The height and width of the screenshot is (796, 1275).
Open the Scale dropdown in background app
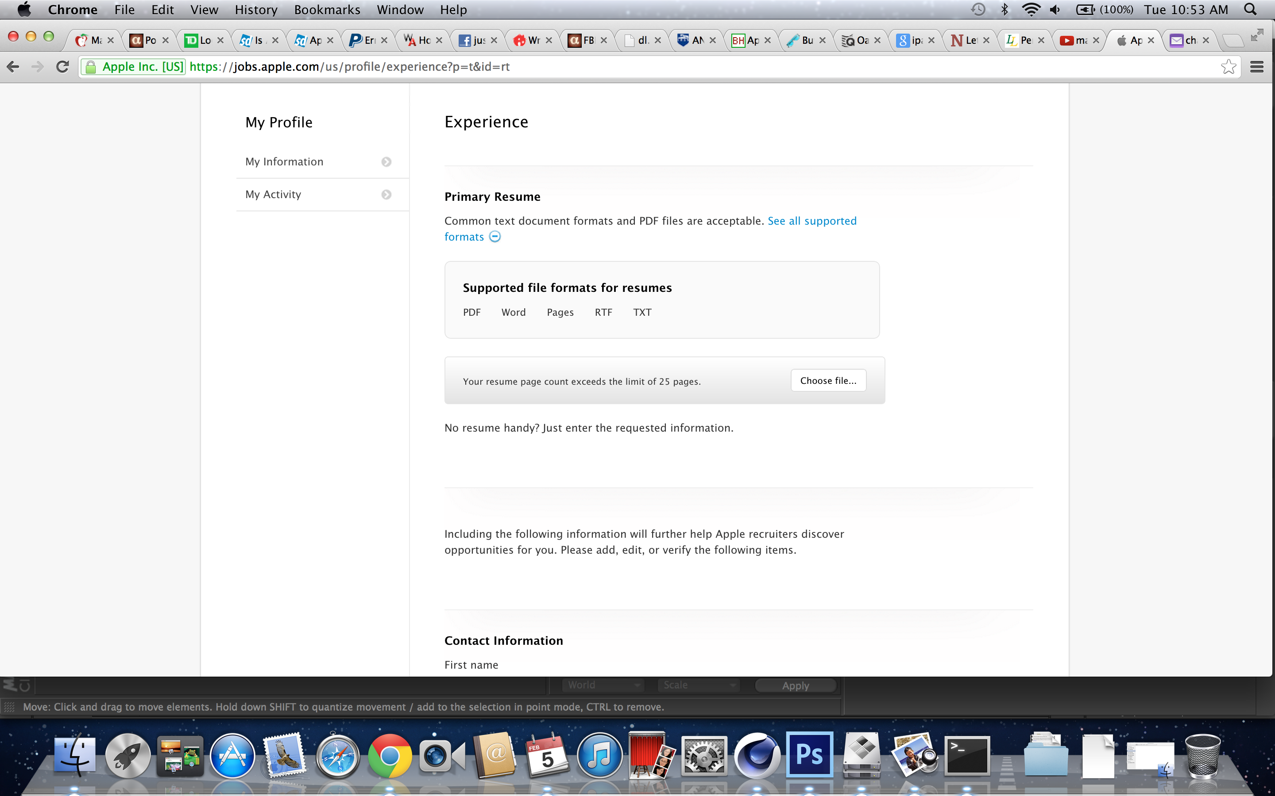point(698,685)
